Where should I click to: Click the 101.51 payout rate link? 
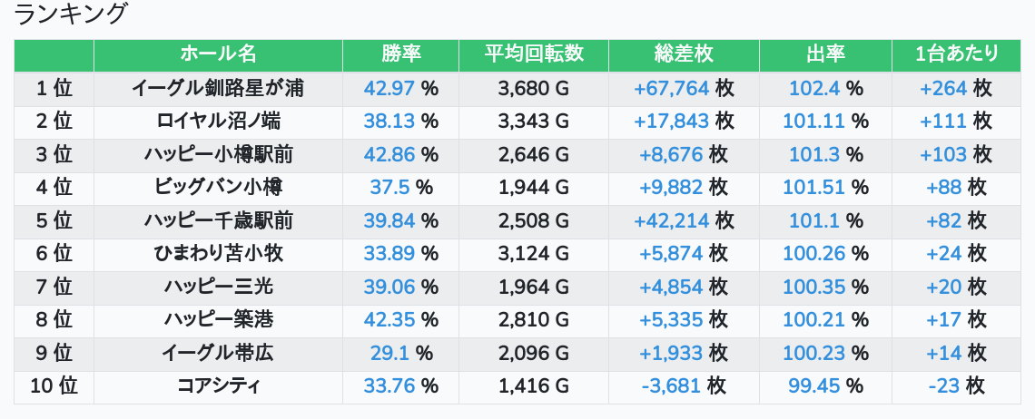tap(813, 188)
